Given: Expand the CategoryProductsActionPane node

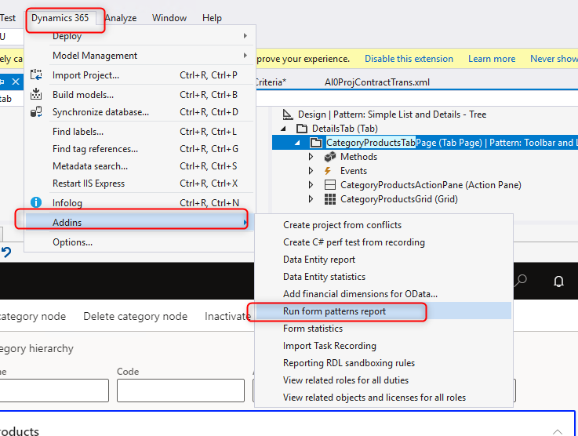Looking at the screenshot, I should tap(312, 185).
